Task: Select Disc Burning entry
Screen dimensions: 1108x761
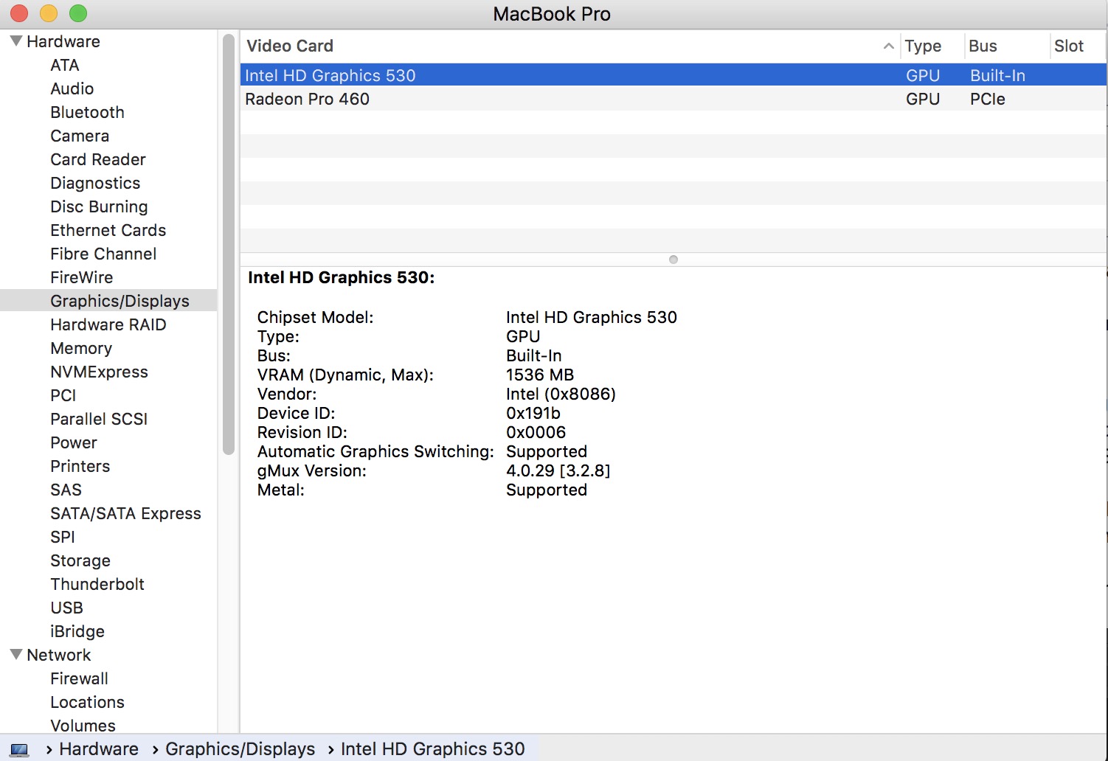Action: pyautogui.click(x=99, y=206)
